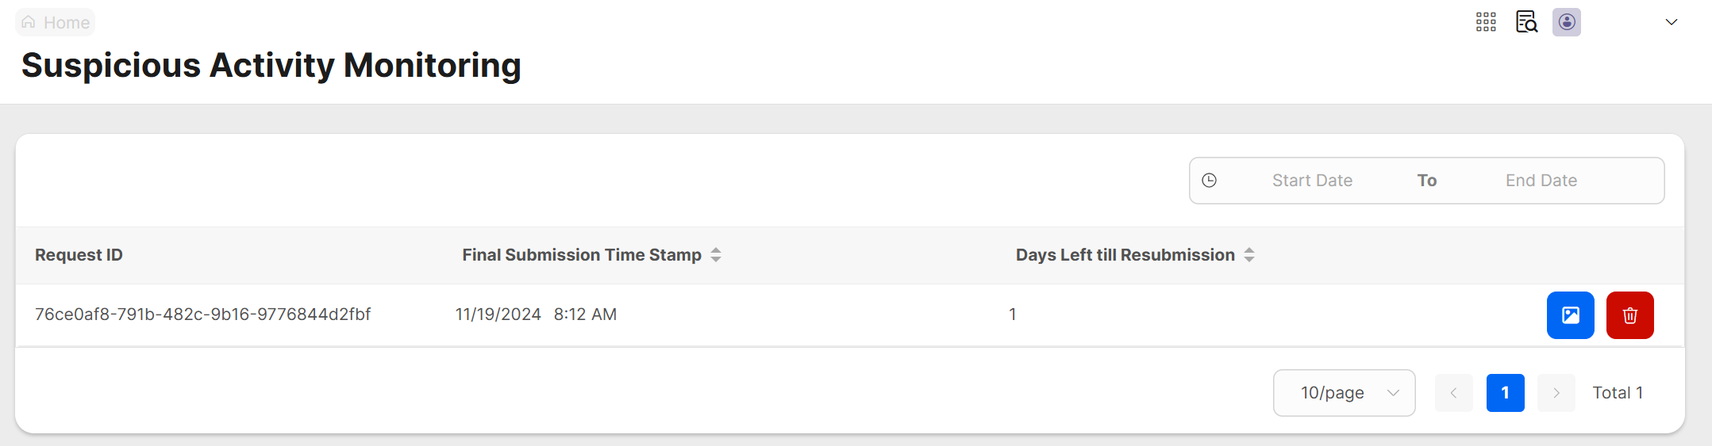
Task: Open the 10/page size dropdown
Action: 1344,393
